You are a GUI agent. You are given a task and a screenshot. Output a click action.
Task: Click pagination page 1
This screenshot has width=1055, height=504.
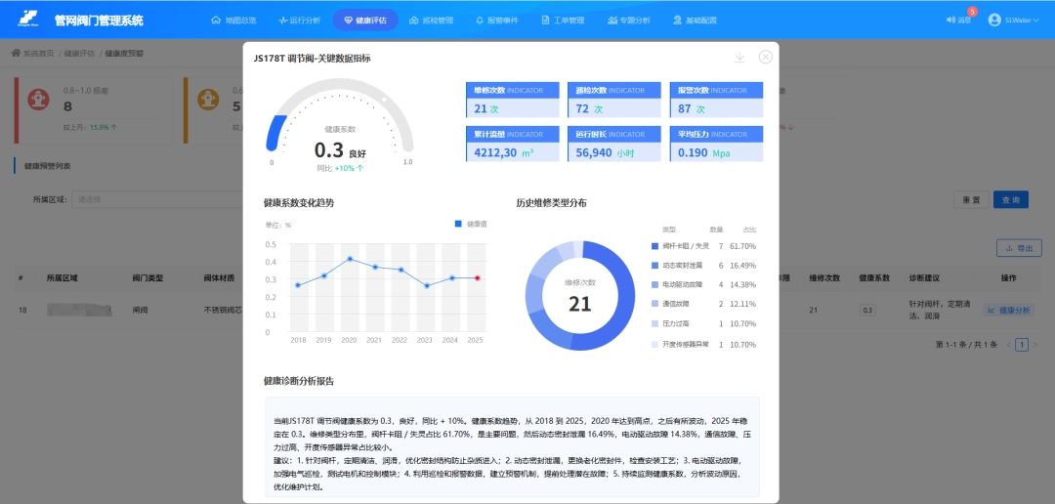pos(1022,345)
